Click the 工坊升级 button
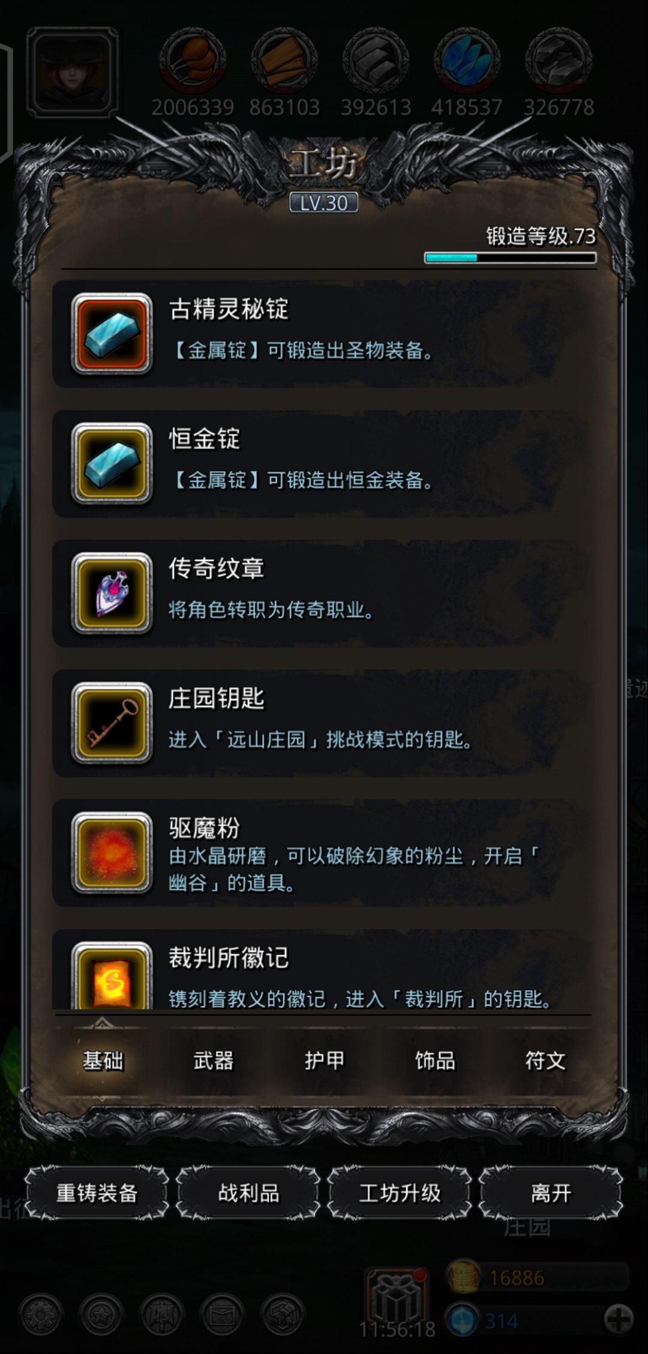Screen dimensions: 648x1354 coord(400,1193)
